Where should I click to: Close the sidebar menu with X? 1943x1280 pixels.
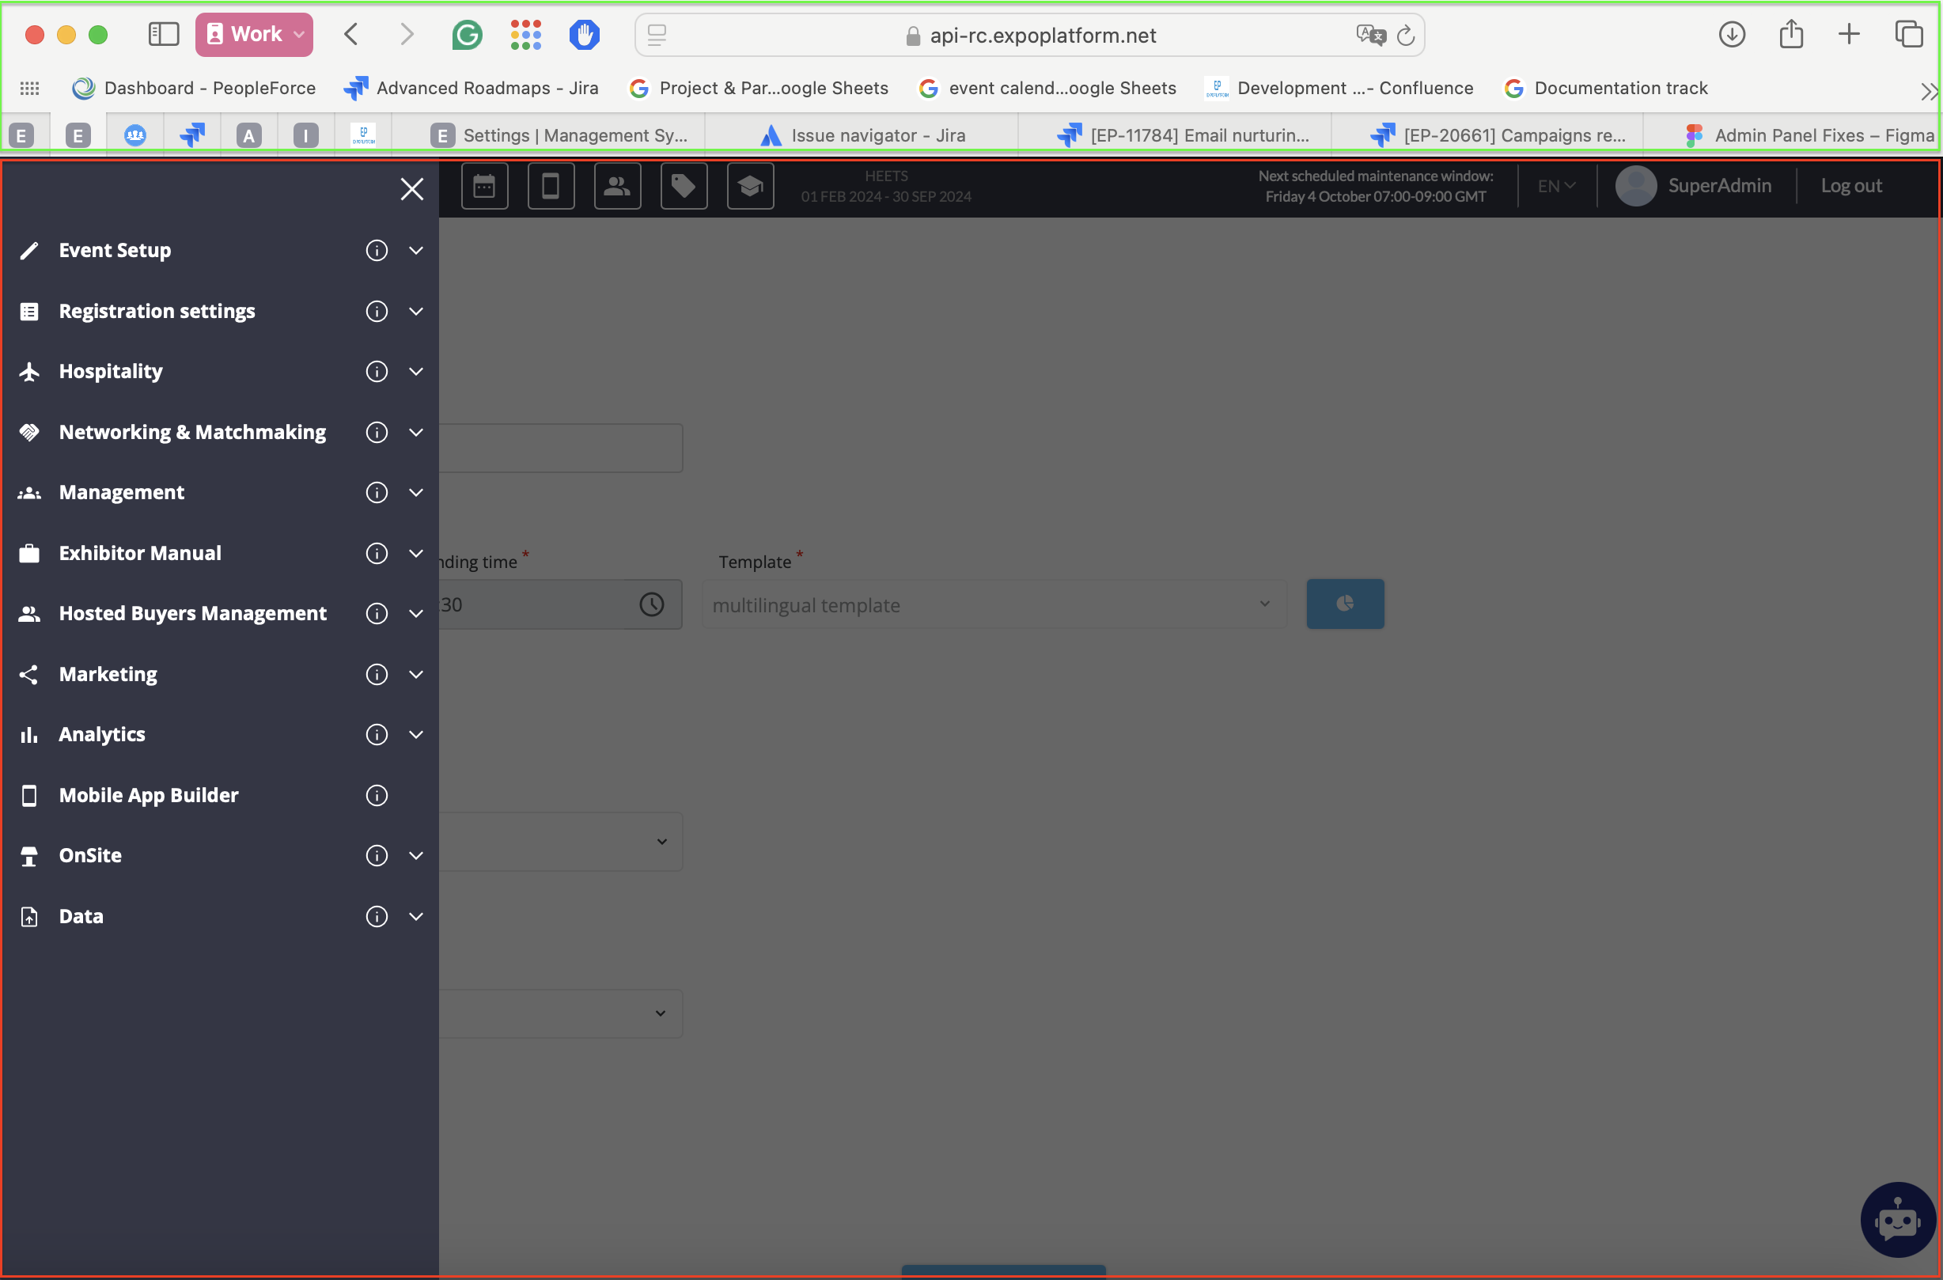(x=411, y=188)
